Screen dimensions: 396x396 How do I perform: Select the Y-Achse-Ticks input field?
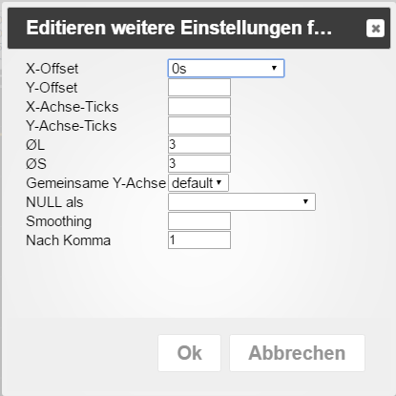199,125
